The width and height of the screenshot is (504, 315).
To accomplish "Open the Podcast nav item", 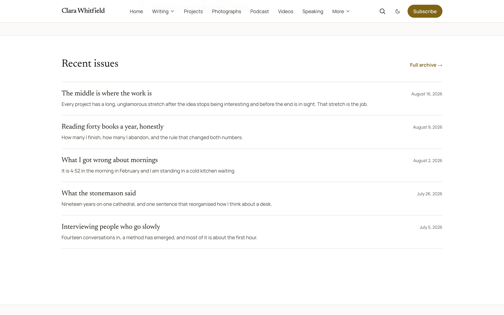I will [259, 11].
